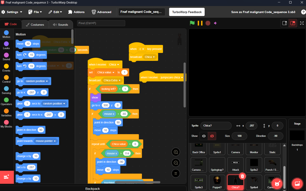The width and height of the screenshot is (306, 191).
Task: Open the Sensing blocks category
Action: [6, 90]
